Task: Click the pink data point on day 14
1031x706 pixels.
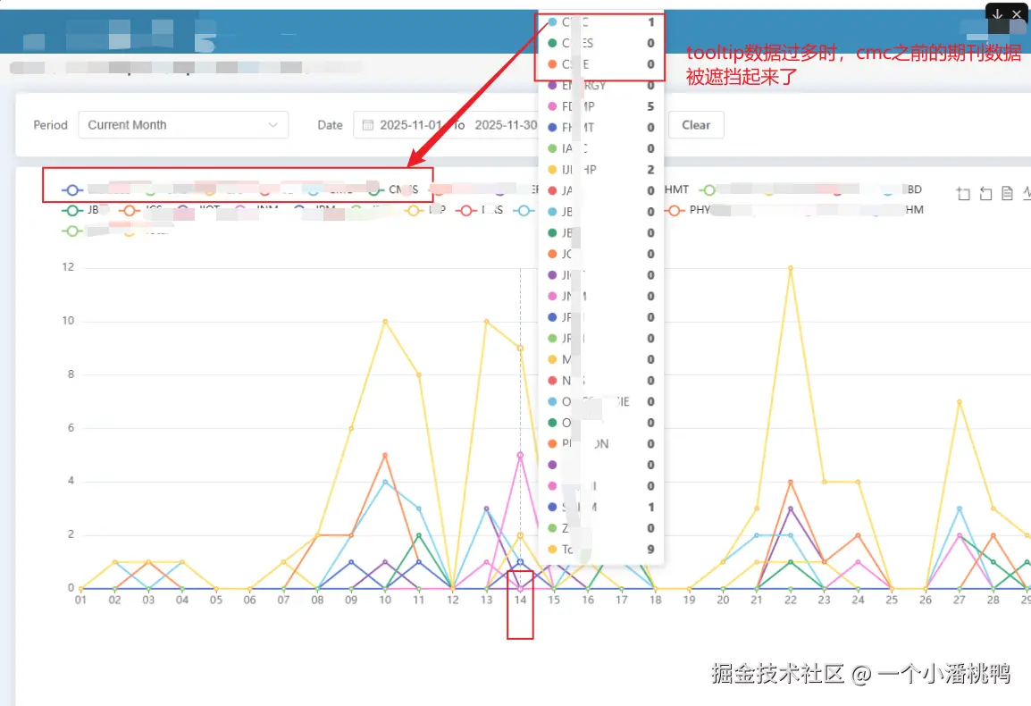Action: tap(520, 455)
